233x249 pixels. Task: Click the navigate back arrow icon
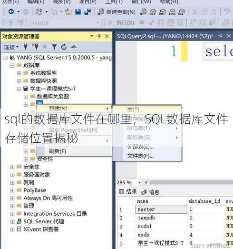(11, 11)
